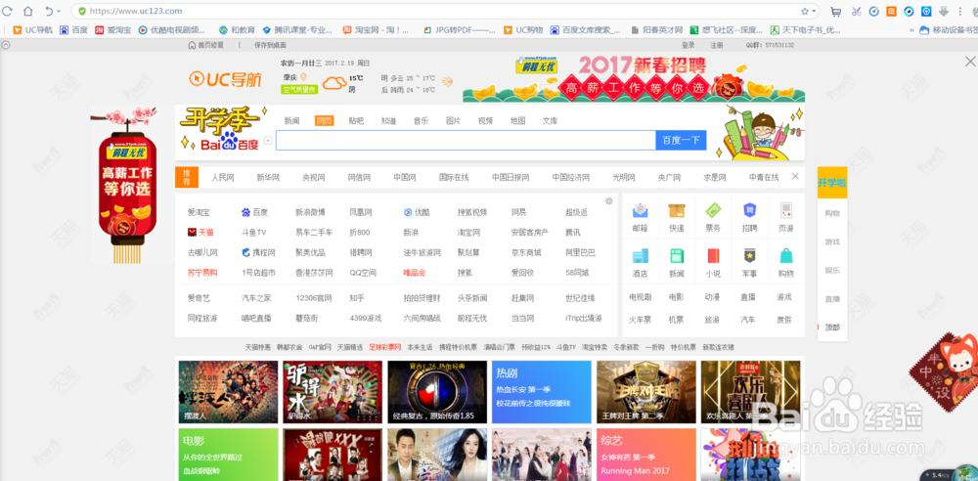Select the 贴吧 search tab

356,121
